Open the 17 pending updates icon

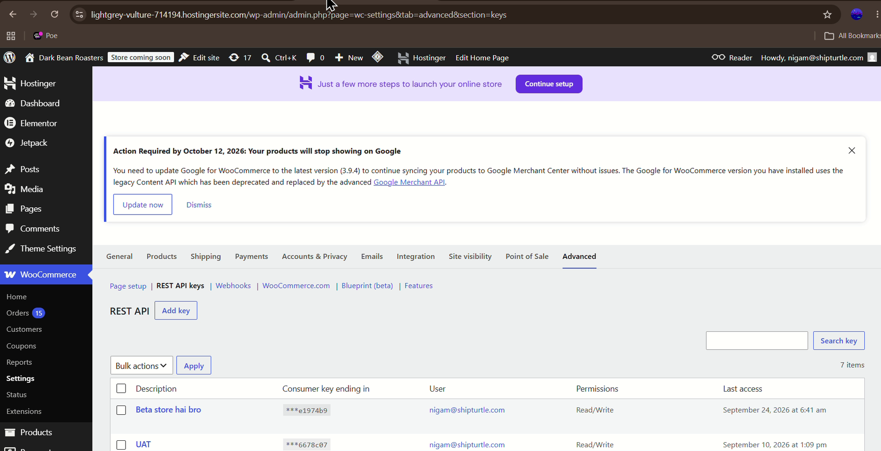tap(240, 58)
